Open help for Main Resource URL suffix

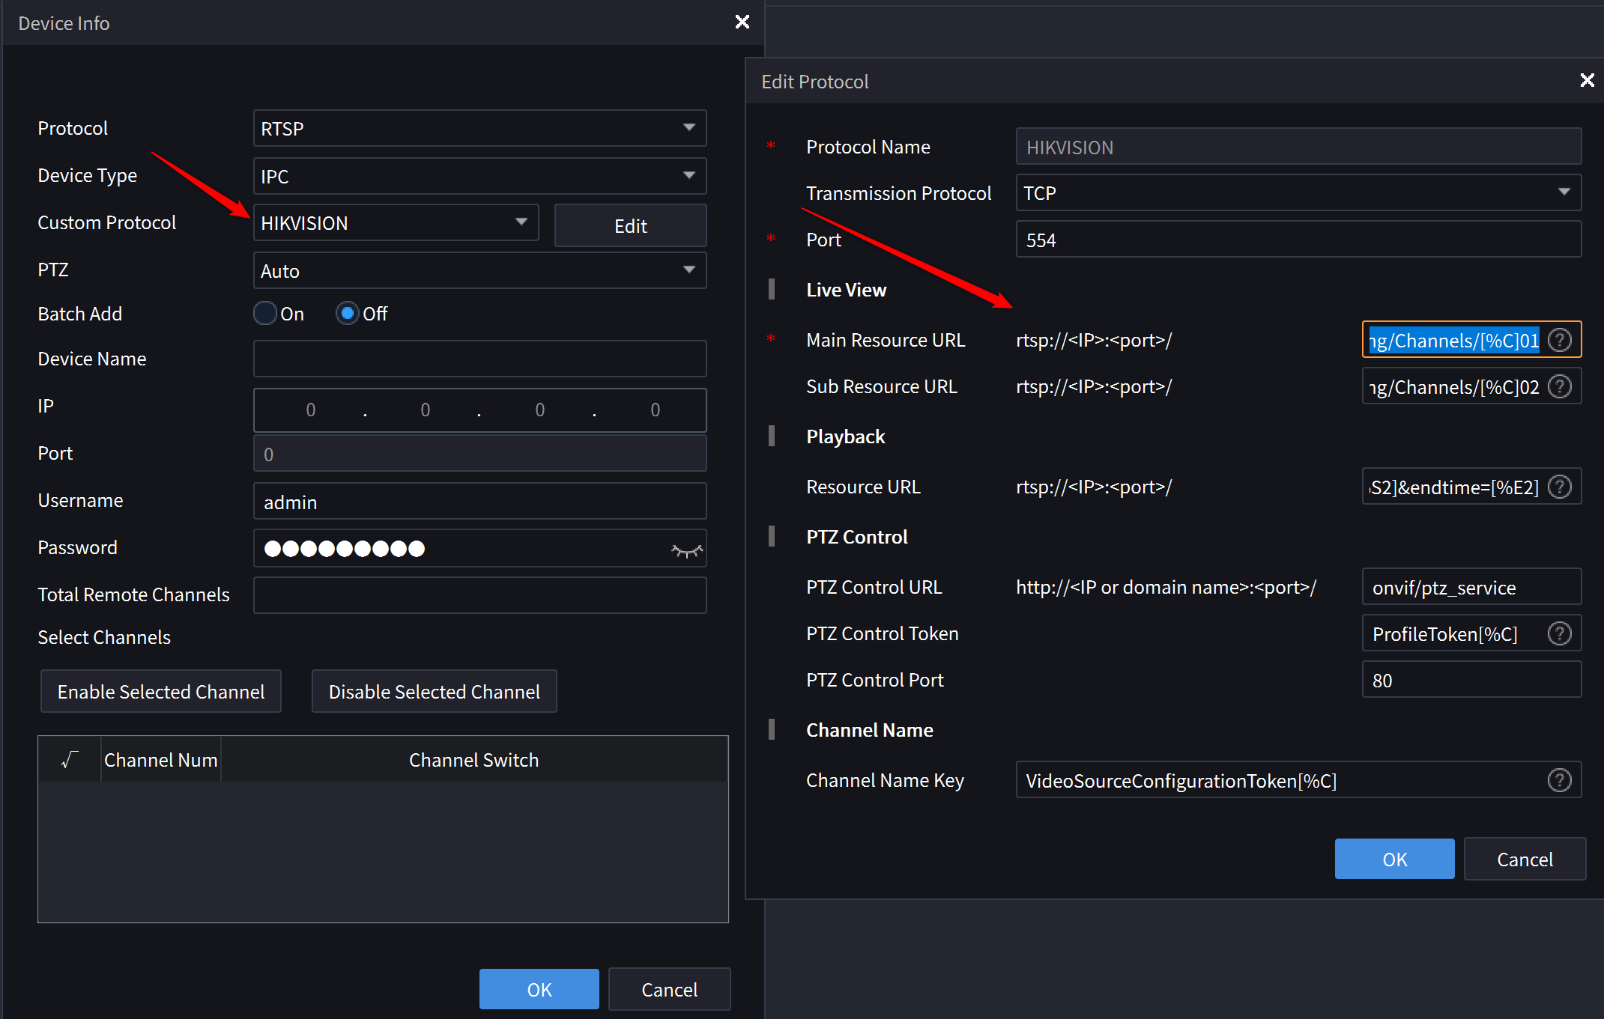coord(1561,339)
